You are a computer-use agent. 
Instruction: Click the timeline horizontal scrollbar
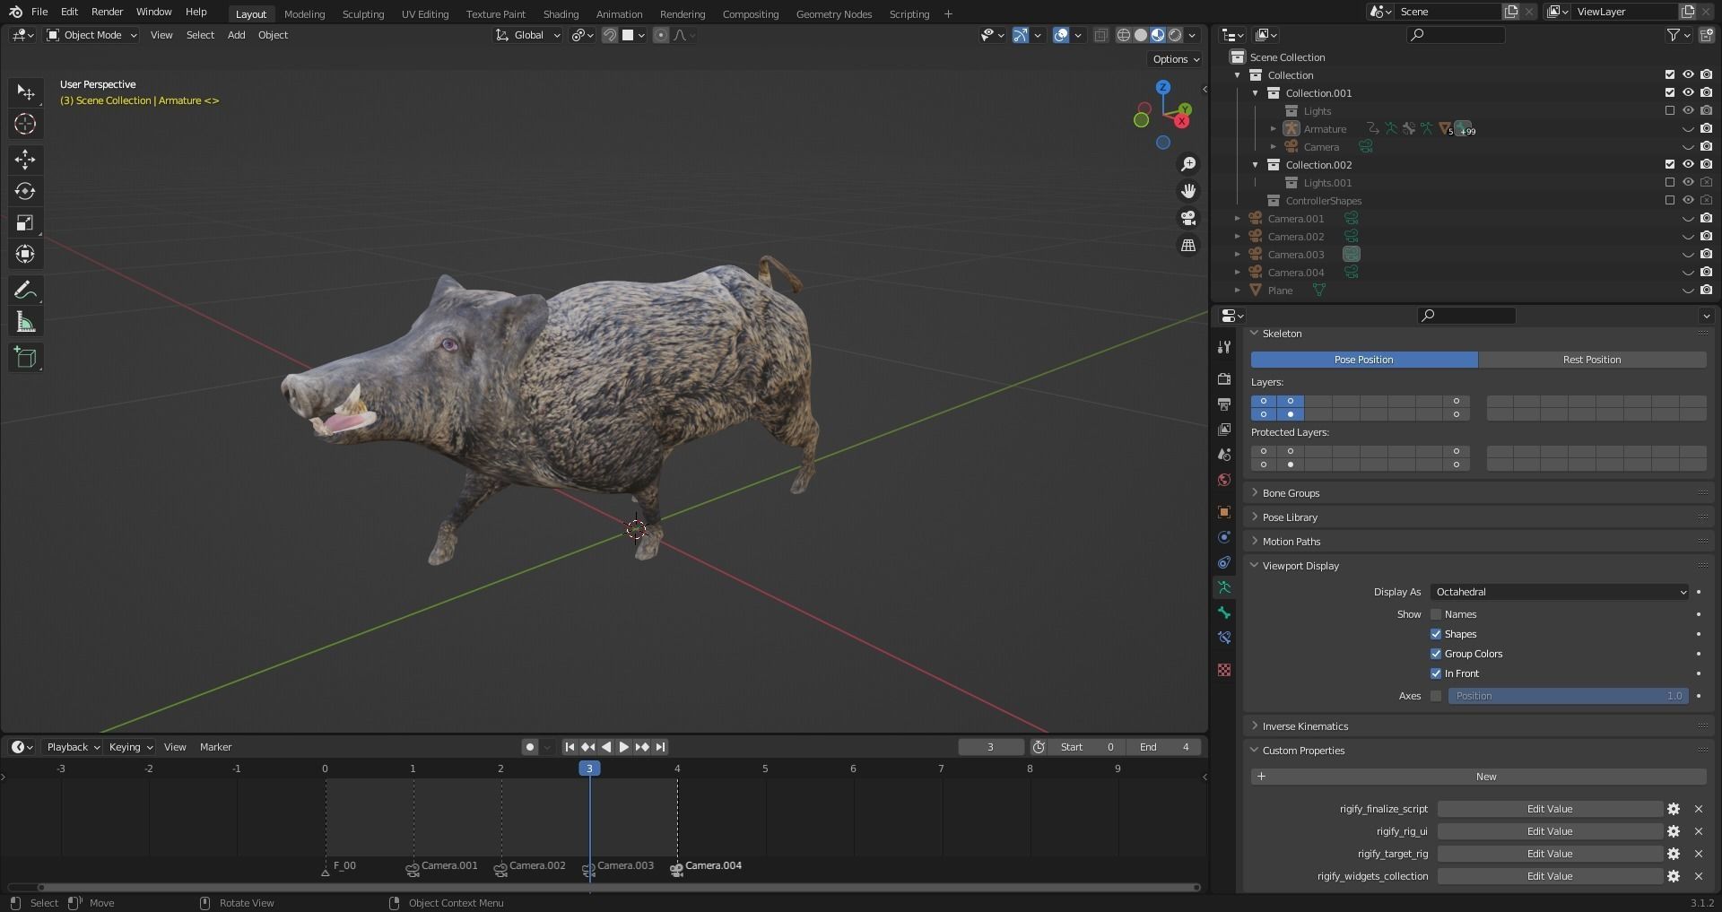pos(619,888)
